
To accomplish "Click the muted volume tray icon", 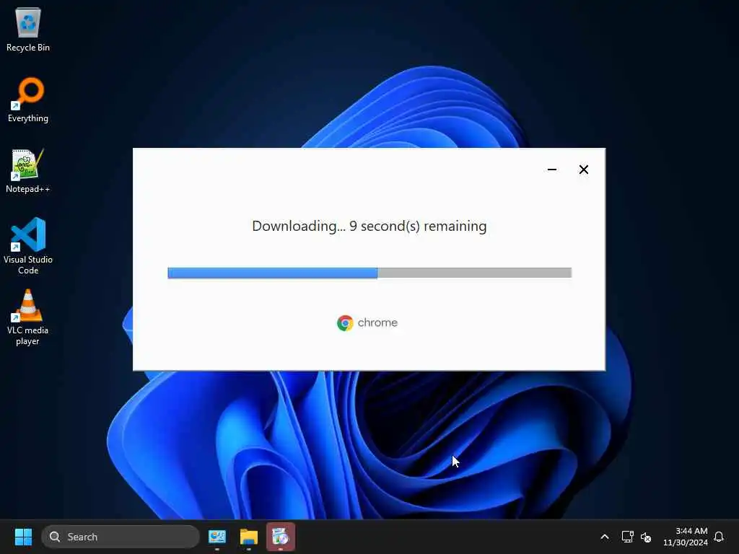I will [646, 537].
